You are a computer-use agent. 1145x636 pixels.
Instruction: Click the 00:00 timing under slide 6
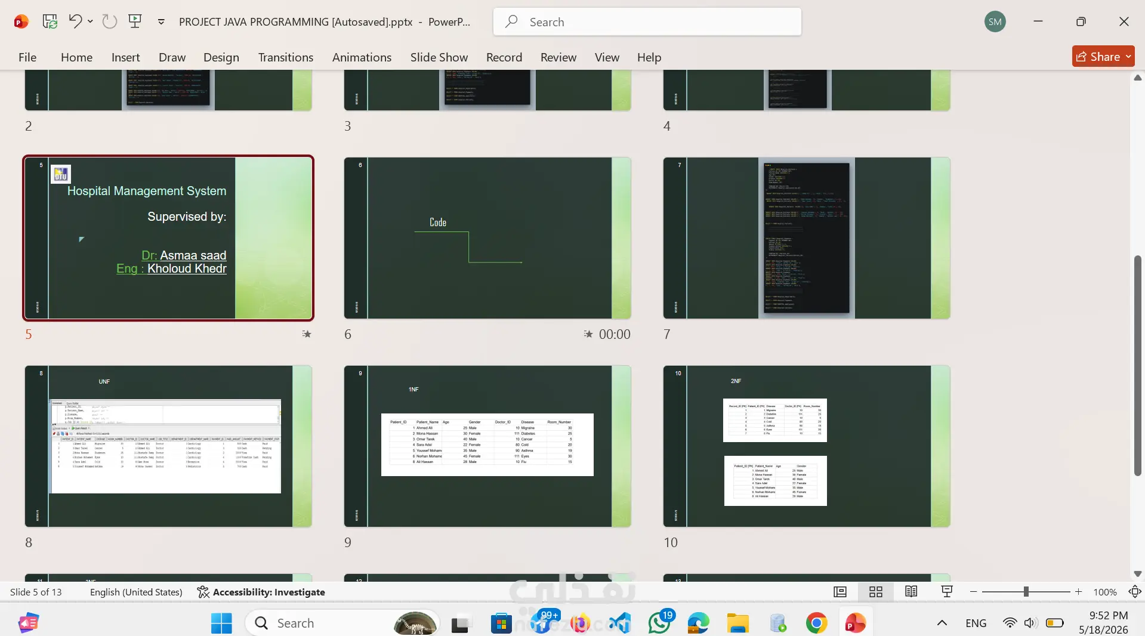(615, 334)
